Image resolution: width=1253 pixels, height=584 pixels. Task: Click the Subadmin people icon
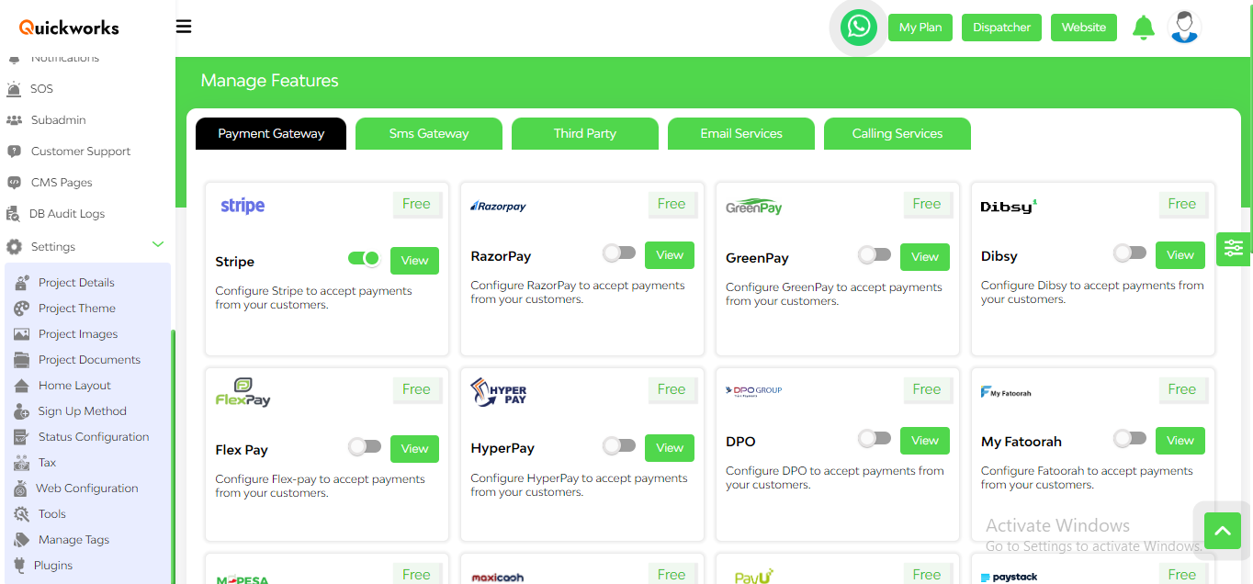point(14,120)
